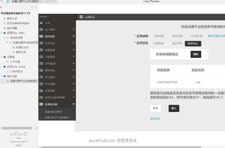Click the grid icon beside CMS管理
225x148 pixels.
coord(41,64)
